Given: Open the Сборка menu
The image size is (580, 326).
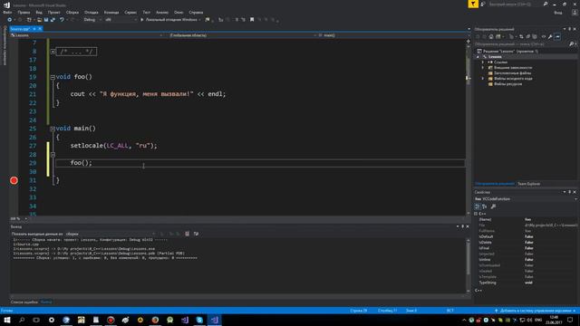Looking at the screenshot, I should [x=72, y=12].
